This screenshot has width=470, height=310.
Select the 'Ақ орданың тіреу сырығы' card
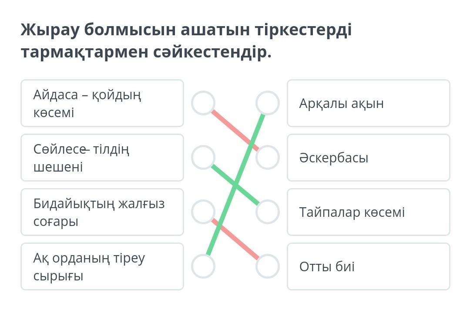click(102, 266)
